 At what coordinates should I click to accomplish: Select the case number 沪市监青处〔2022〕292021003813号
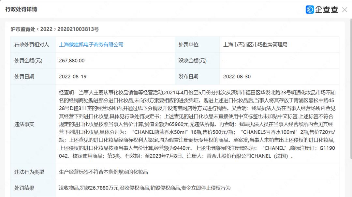(x=54, y=29)
